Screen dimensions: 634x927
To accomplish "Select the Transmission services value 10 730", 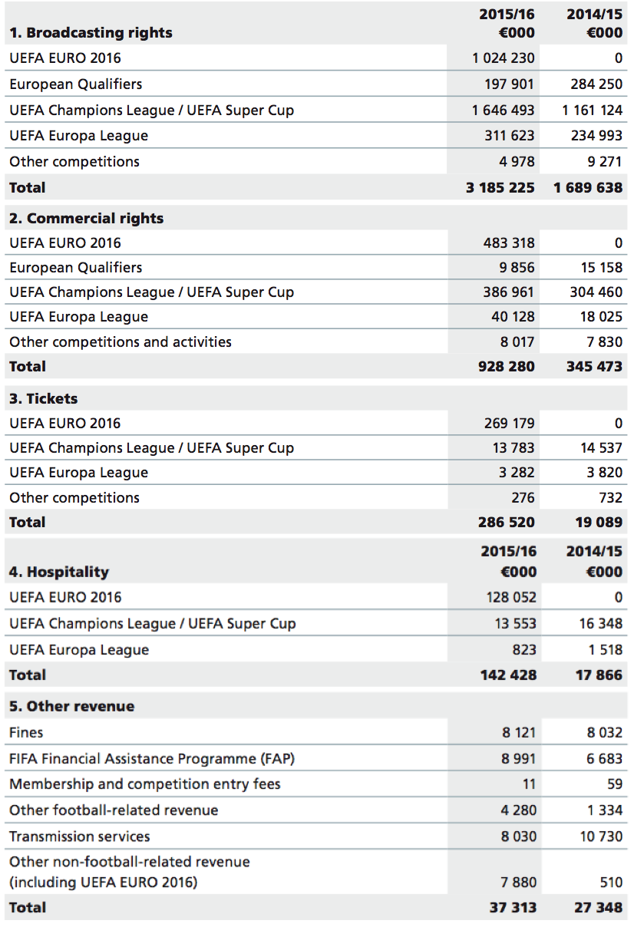I will (600, 836).
